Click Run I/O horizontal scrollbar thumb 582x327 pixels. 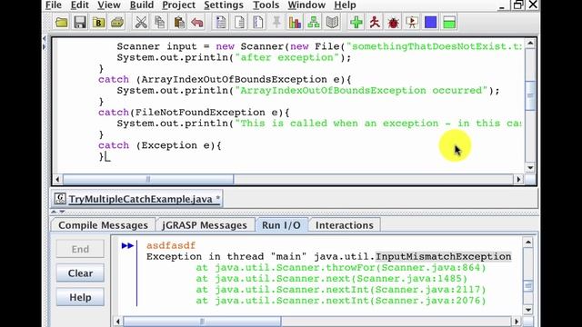pyautogui.click(x=202, y=321)
